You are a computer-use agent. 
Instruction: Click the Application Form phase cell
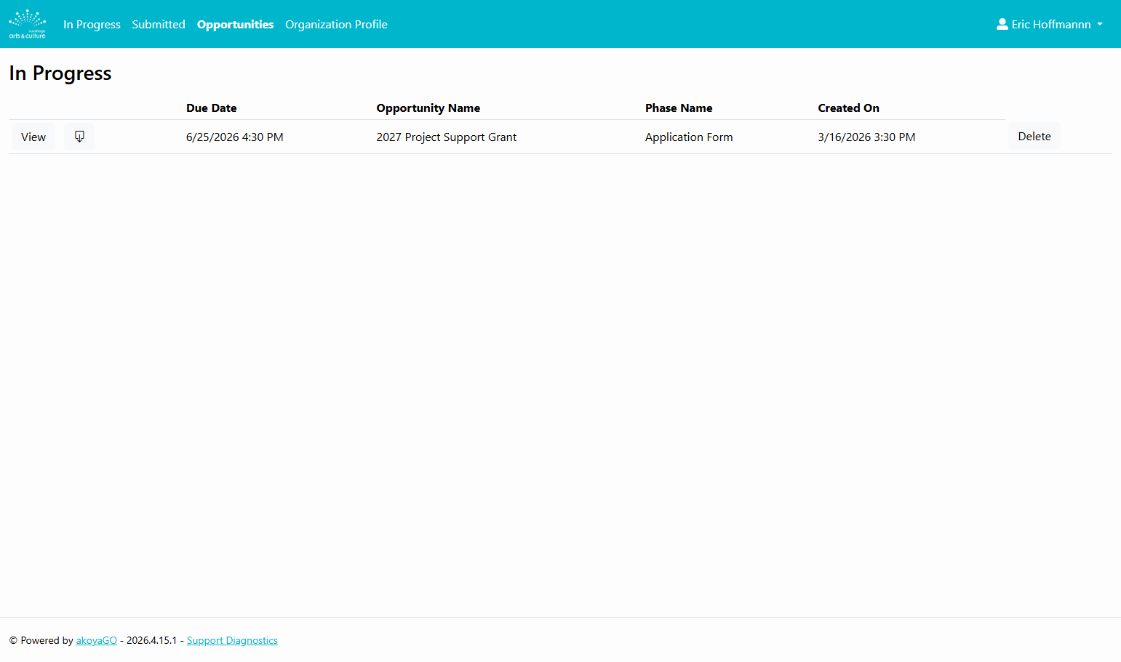pos(689,137)
